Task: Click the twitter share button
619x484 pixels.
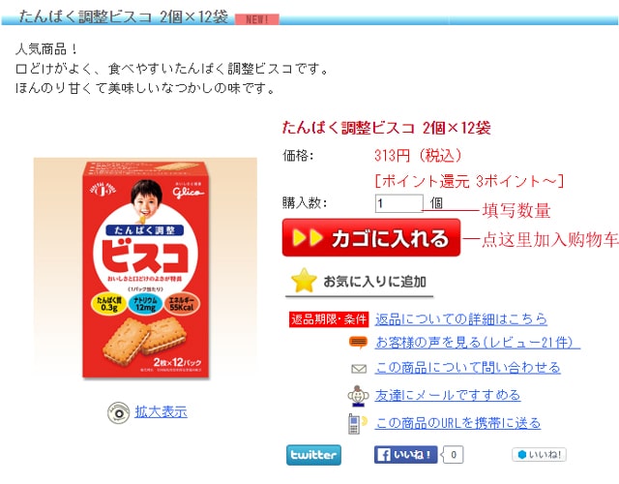Action: (313, 455)
